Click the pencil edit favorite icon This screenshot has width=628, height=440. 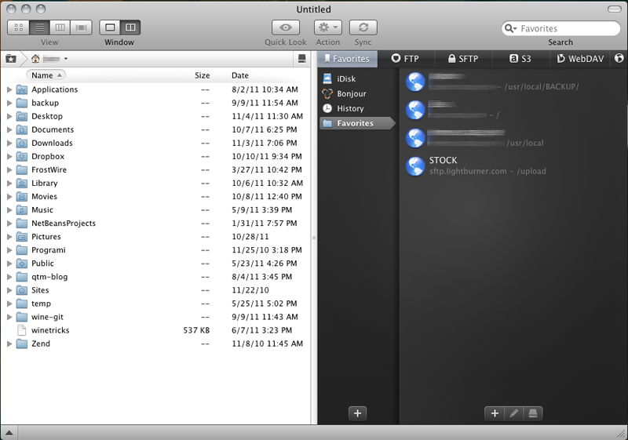pyautogui.click(x=514, y=413)
